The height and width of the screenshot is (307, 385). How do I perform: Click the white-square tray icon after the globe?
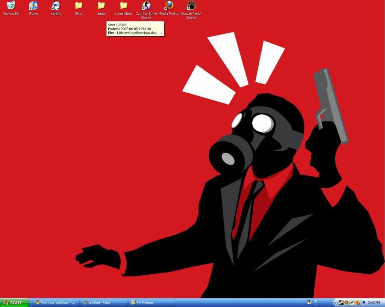point(352,303)
